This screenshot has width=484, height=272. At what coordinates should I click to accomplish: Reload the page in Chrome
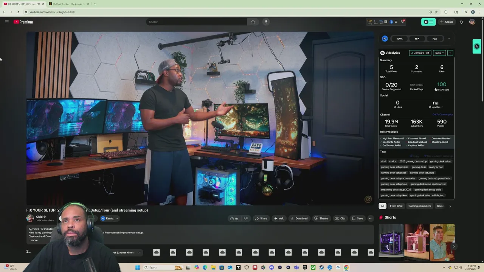(18, 12)
